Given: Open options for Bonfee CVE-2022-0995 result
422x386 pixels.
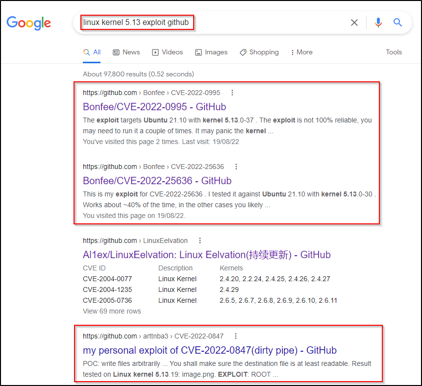Looking at the screenshot, I should click(x=232, y=93).
